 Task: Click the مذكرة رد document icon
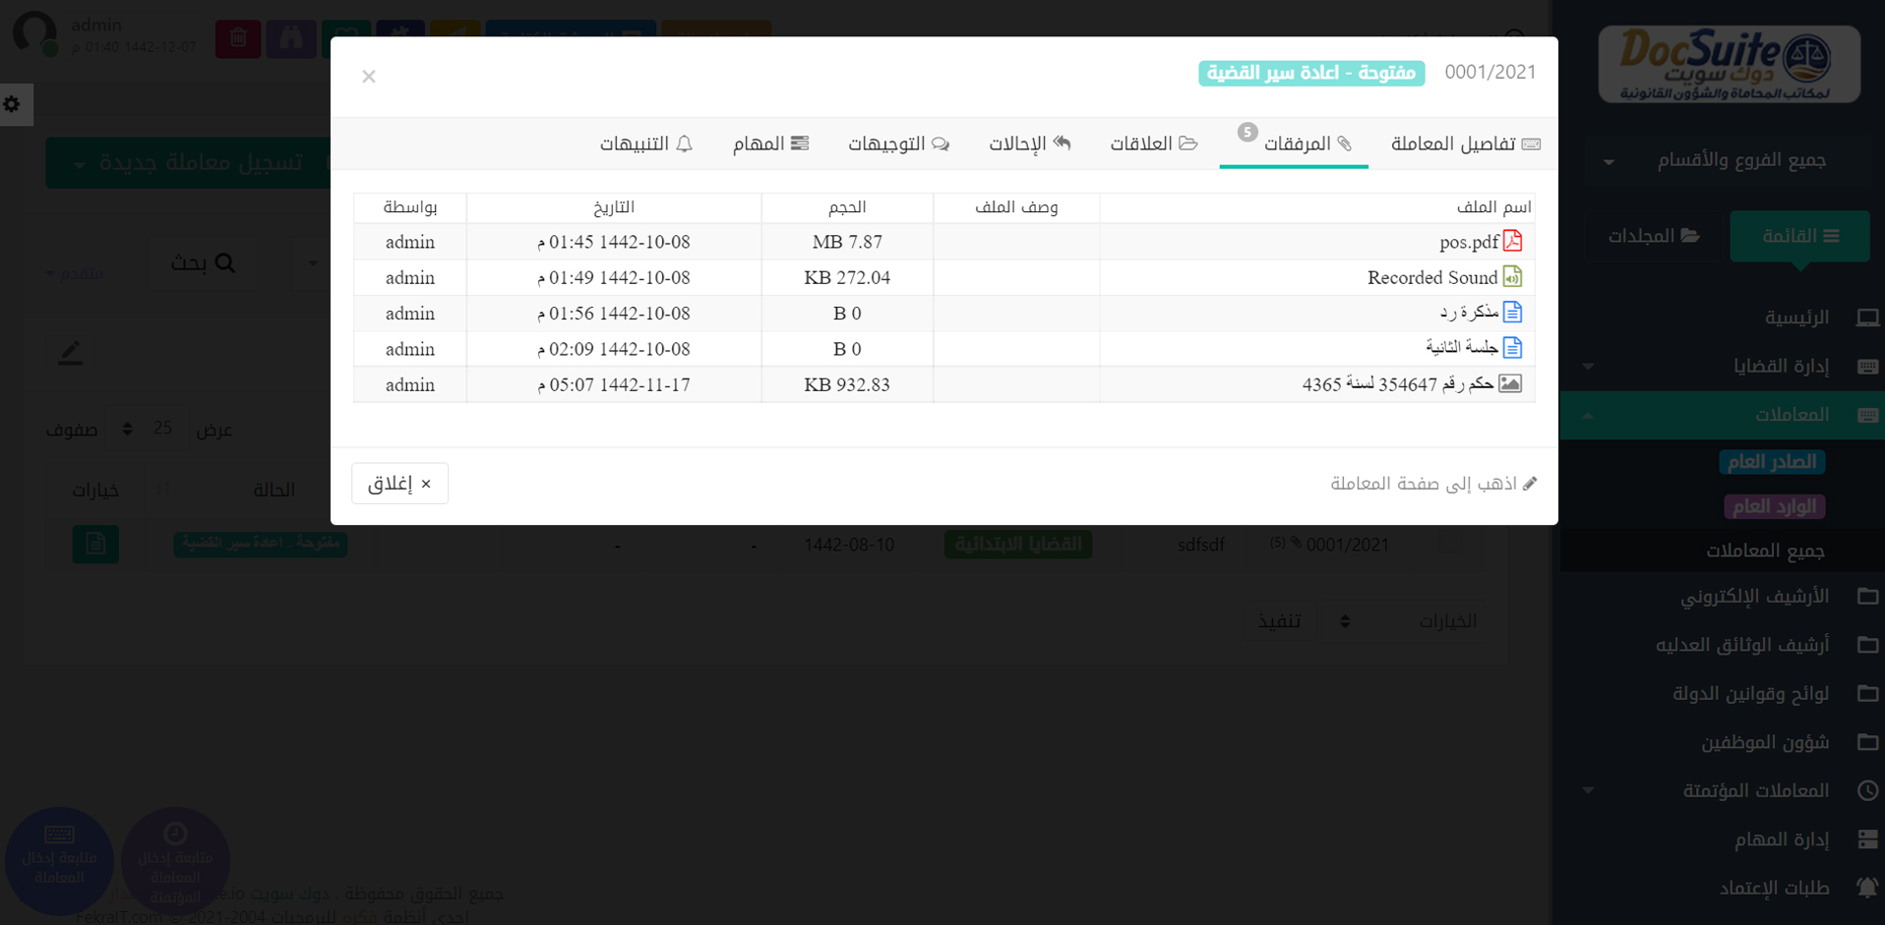coord(1512,313)
